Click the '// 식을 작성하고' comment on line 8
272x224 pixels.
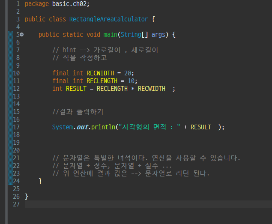click(x=80, y=57)
